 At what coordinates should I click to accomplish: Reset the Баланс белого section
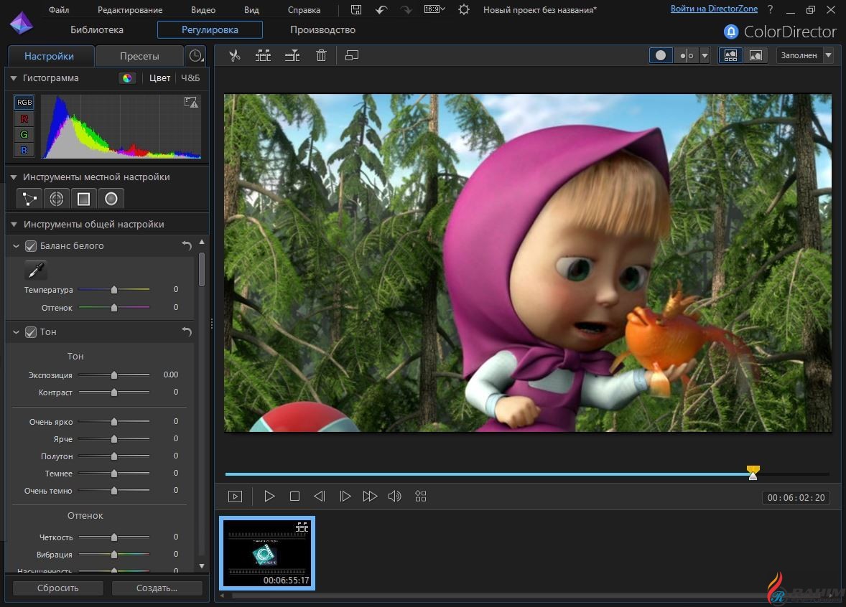(x=187, y=246)
